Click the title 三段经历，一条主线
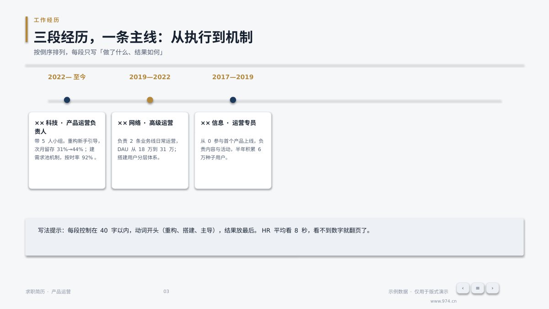Viewport: 549px width, 309px height. [143, 37]
